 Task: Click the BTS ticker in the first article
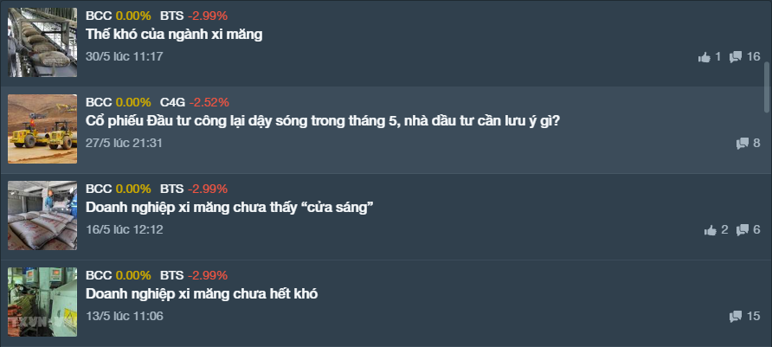point(172,16)
